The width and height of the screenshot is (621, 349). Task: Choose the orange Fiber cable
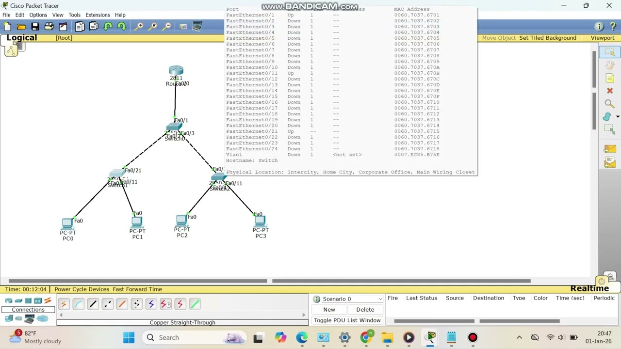click(122, 304)
